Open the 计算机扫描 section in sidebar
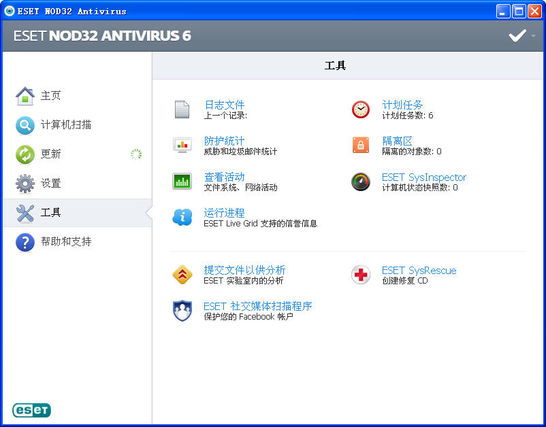This screenshot has width=546, height=427. tap(65, 125)
